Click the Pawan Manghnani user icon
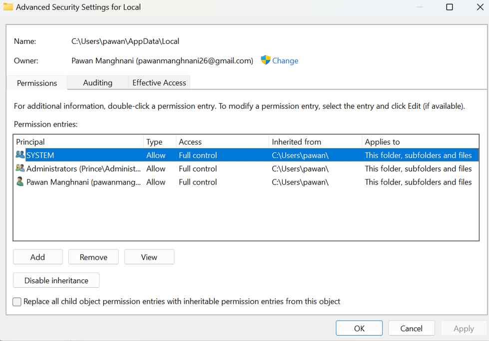 pos(20,182)
